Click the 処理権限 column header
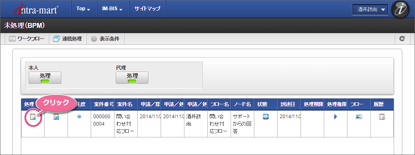The height and width of the screenshot is (155, 415). tap(336, 104)
